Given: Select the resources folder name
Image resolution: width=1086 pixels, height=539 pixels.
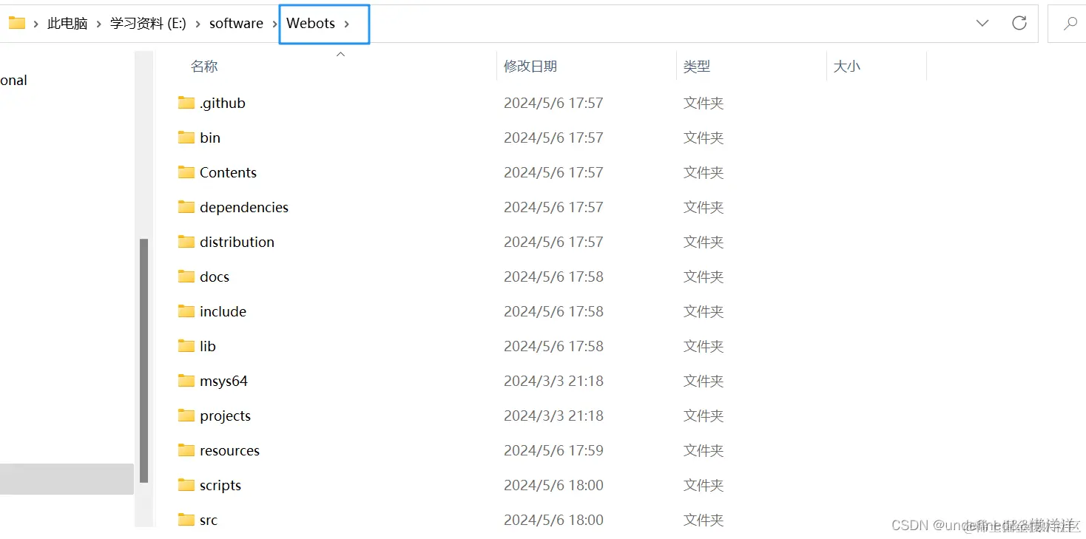Looking at the screenshot, I should 229,450.
